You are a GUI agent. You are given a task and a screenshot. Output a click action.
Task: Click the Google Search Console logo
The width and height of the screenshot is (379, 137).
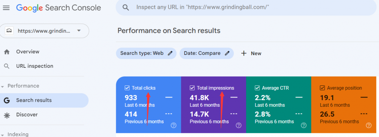tap(58, 8)
